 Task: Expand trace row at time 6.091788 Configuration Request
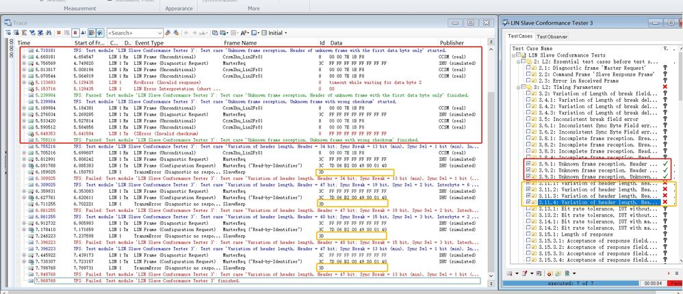[x=24, y=165]
